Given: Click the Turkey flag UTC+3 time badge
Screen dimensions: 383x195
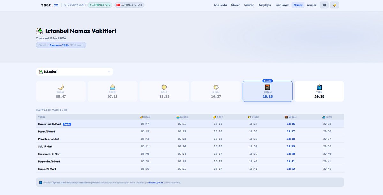Looking at the screenshot, I should (x=129, y=5).
